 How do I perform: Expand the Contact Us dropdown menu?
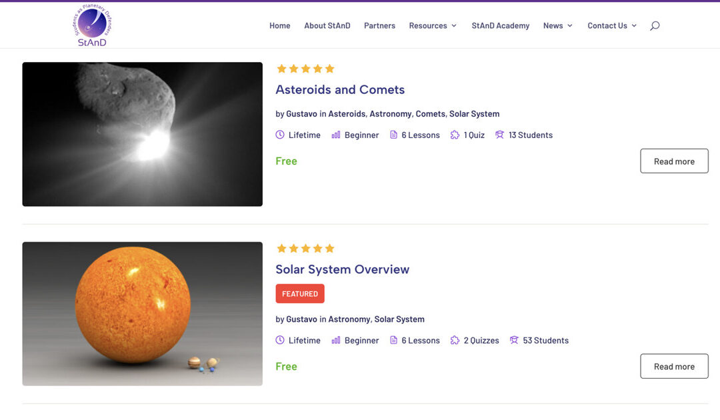pyautogui.click(x=611, y=25)
